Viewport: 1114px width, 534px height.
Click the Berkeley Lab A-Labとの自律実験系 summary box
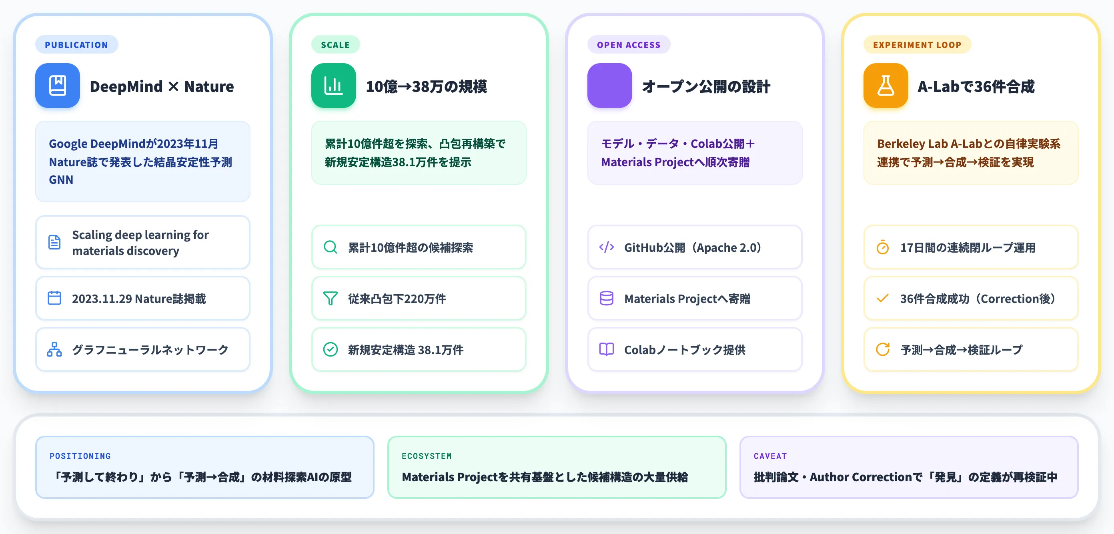(x=971, y=153)
